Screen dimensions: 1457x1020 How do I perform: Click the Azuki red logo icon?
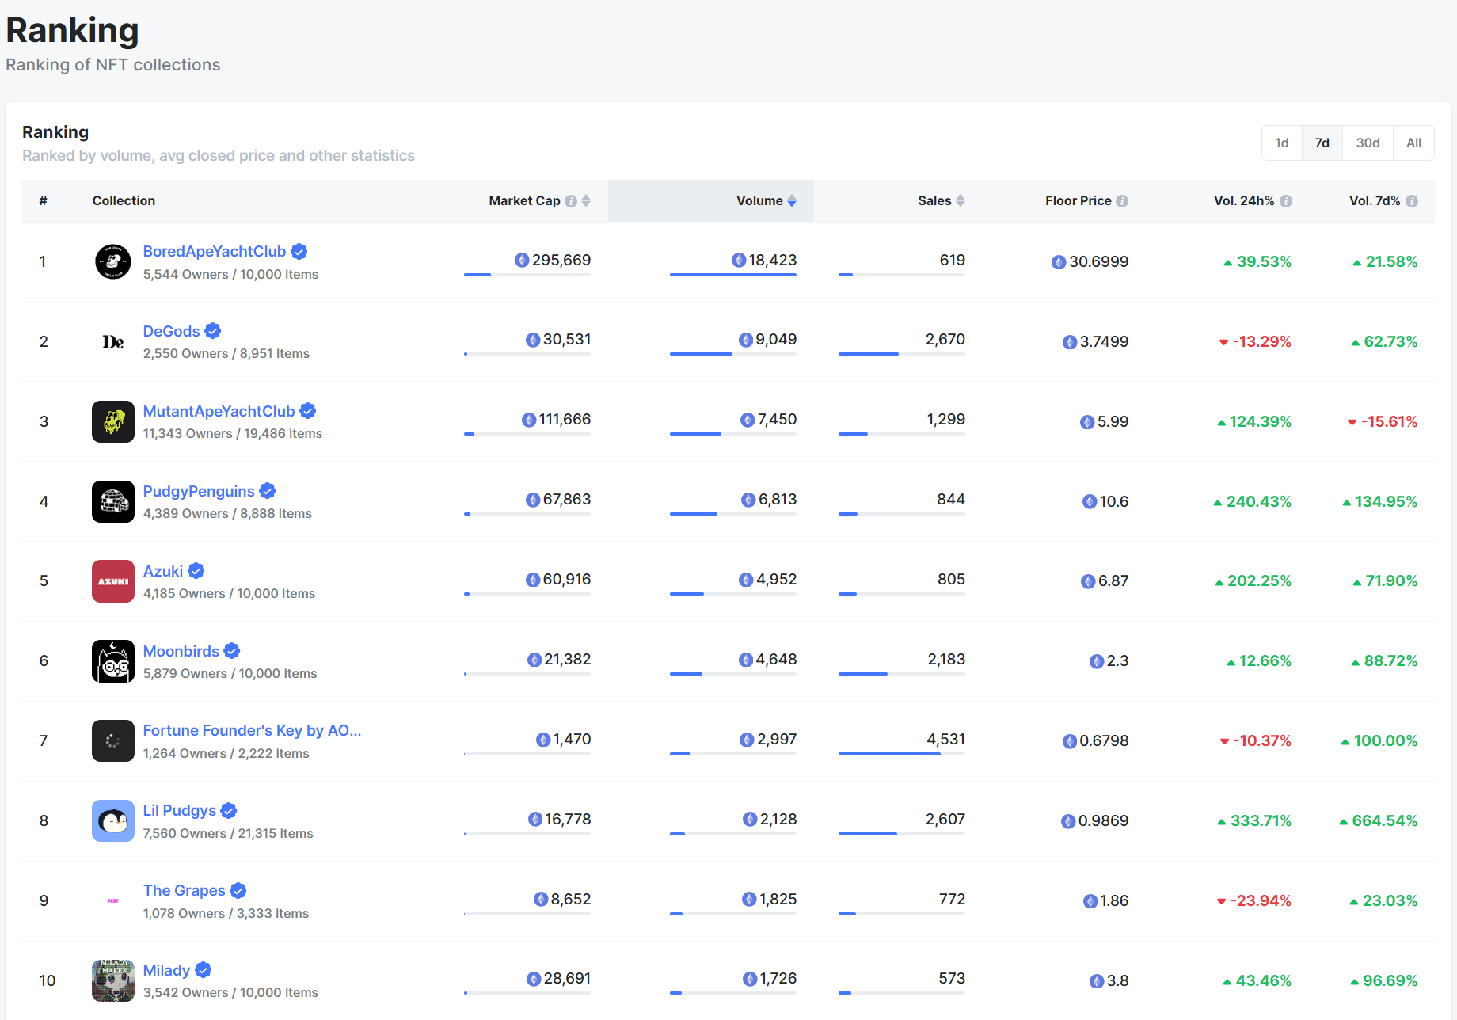pos(112,581)
